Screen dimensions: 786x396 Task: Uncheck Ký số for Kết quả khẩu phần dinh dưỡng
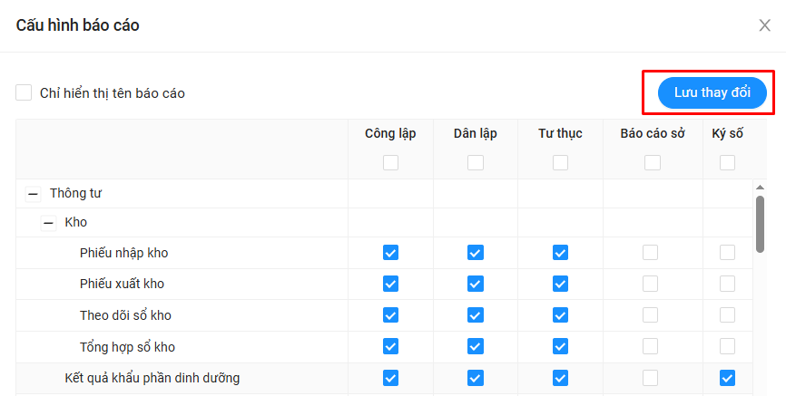[x=727, y=378]
